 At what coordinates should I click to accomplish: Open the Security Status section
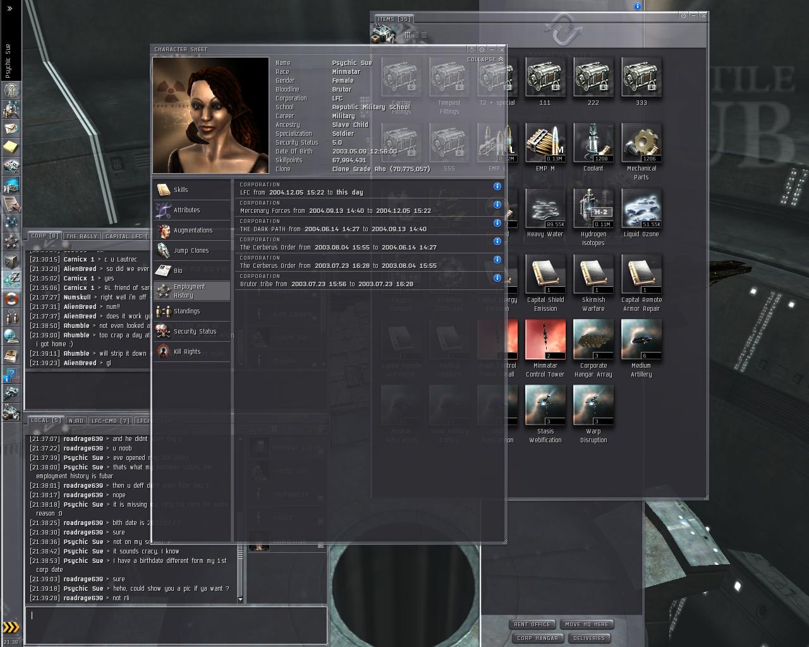(x=192, y=331)
